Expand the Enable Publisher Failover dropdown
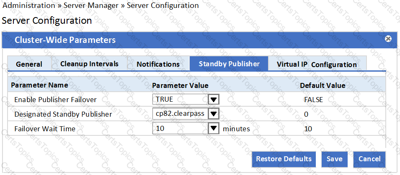Screen dimensions: 400x175 [214, 100]
